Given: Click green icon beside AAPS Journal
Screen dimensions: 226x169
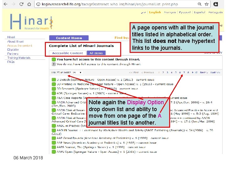Looking at the screenshot, I should click(54, 147).
